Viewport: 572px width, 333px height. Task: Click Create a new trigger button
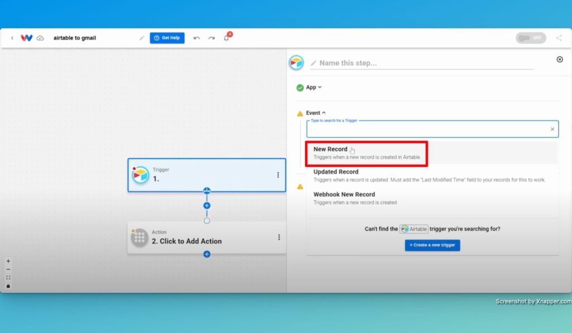click(432, 245)
